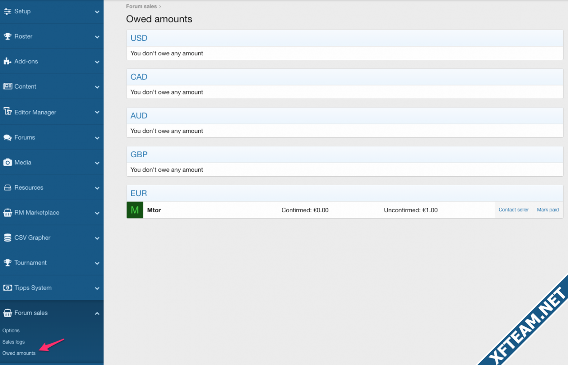Click the USD currency heading

pyautogui.click(x=139, y=38)
